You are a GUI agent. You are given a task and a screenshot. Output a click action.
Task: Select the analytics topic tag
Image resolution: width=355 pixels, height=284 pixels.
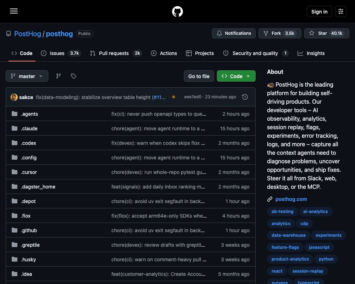[281, 224]
